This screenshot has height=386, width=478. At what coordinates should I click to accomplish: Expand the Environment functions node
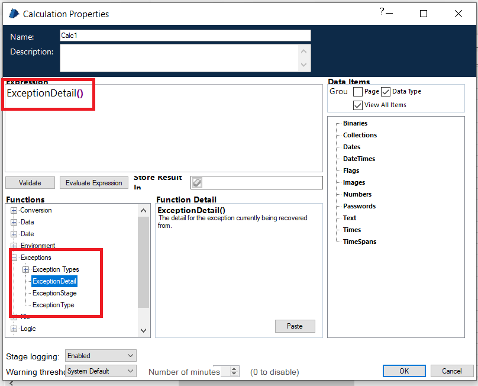click(x=14, y=246)
